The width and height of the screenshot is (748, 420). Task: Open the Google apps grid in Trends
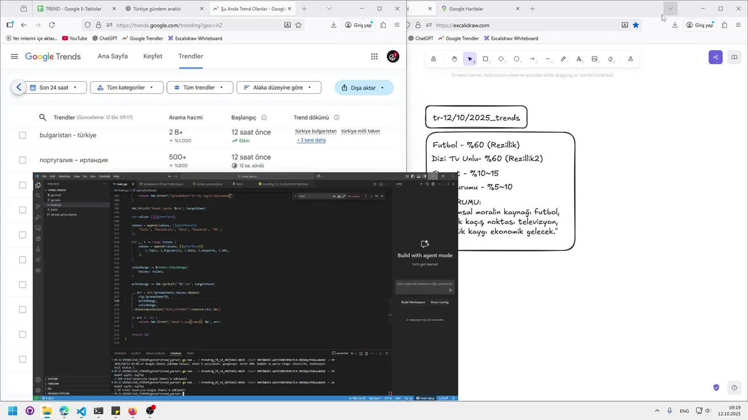tap(374, 57)
